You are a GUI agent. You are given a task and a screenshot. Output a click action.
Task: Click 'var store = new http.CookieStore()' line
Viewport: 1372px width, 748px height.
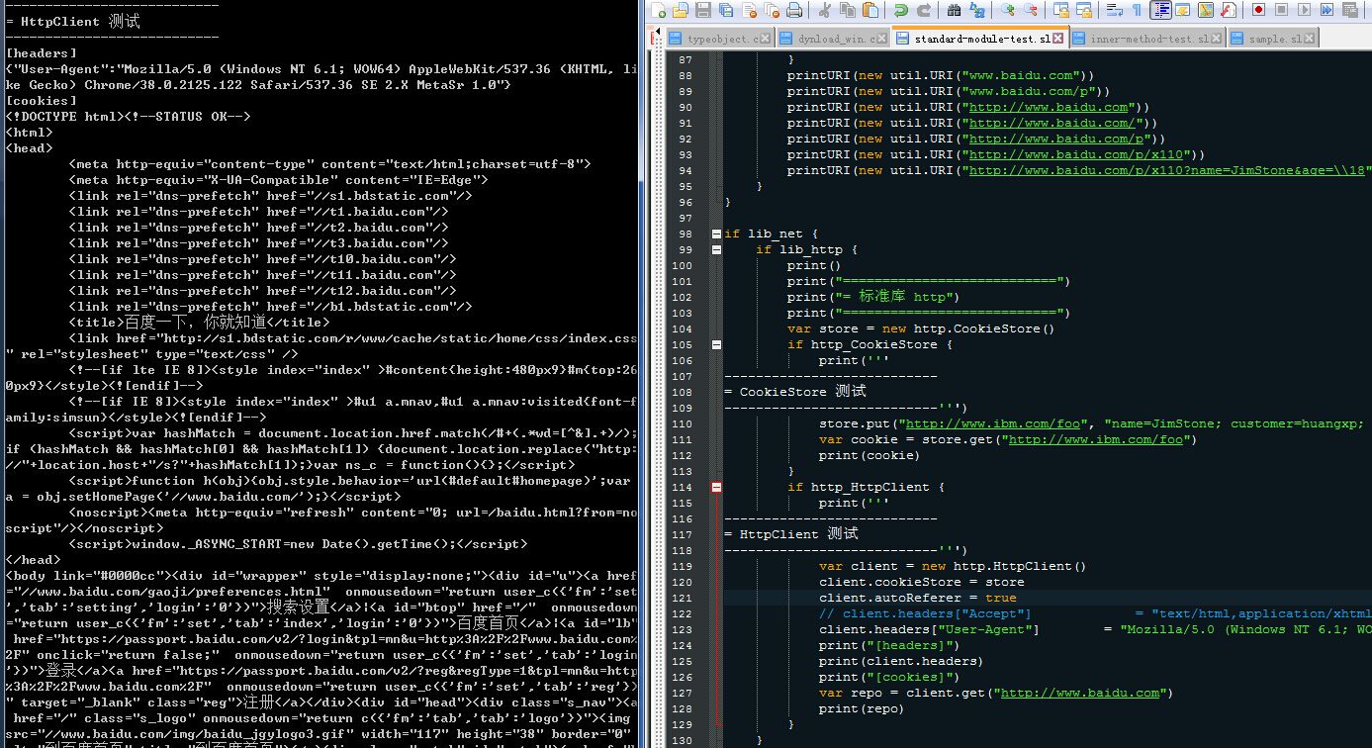[x=922, y=328]
